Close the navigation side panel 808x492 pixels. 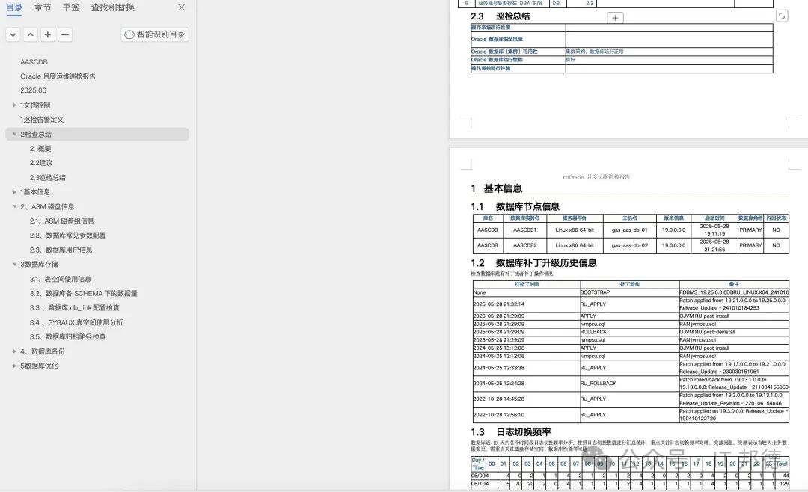coord(181,7)
